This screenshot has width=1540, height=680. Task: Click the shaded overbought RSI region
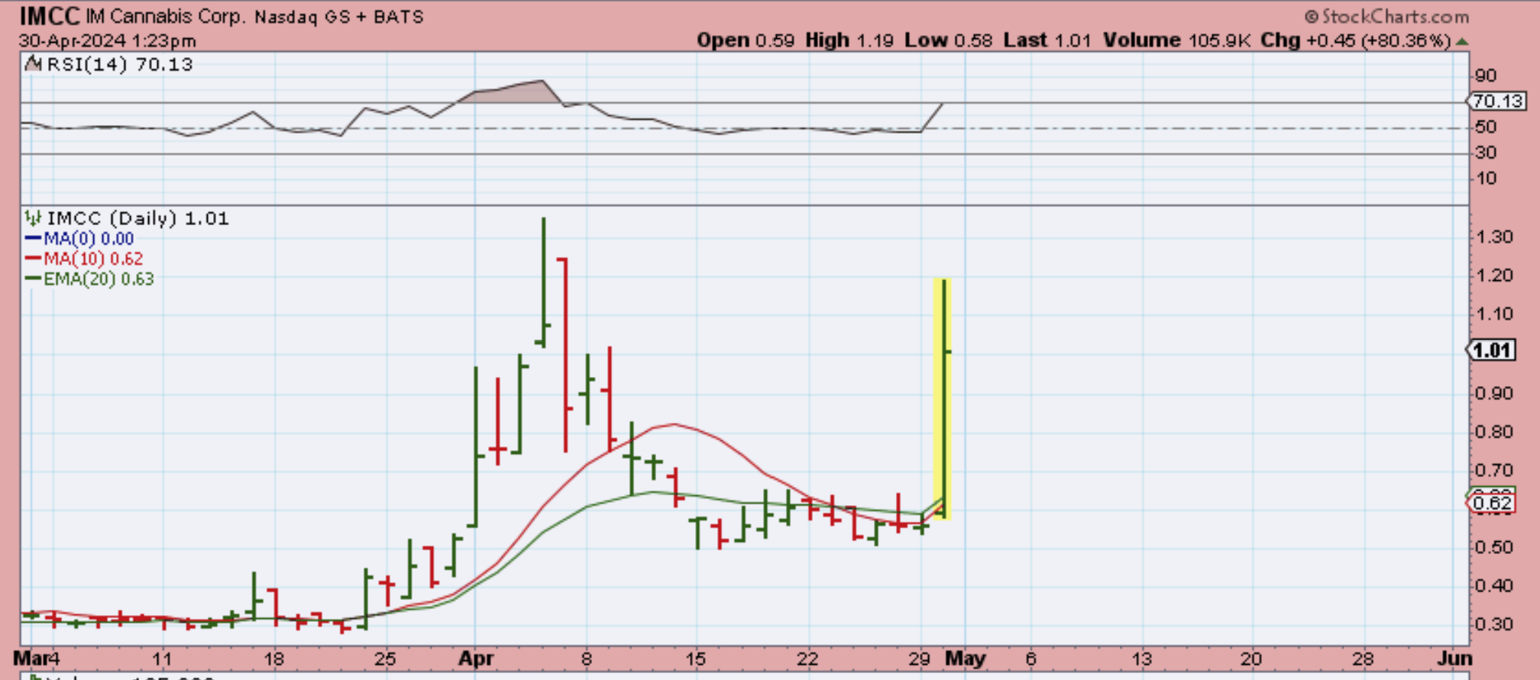pos(519,92)
